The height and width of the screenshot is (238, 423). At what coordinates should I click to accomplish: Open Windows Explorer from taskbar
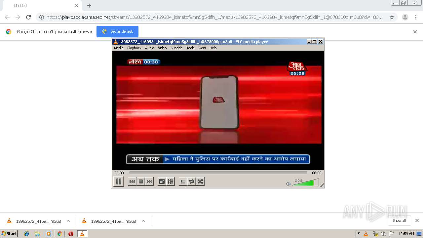coord(37,234)
